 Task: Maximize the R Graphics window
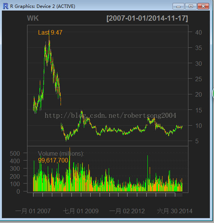tap(191, 6)
